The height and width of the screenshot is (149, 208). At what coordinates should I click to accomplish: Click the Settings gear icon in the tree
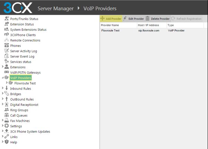(7, 126)
